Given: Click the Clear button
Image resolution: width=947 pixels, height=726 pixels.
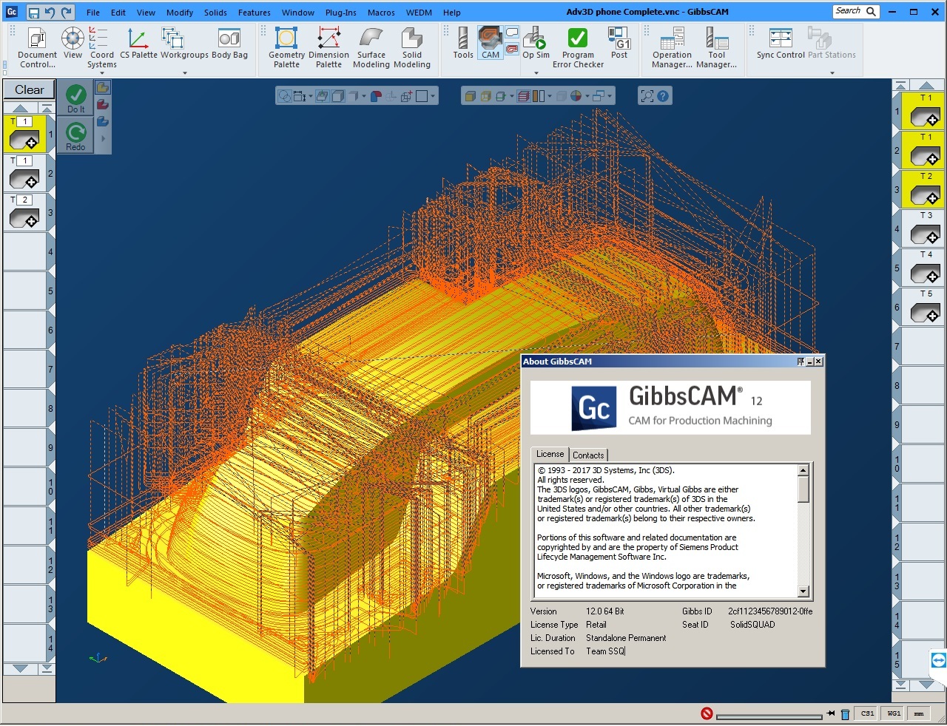Looking at the screenshot, I should tap(30, 89).
